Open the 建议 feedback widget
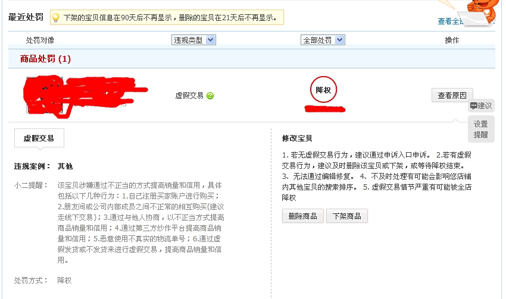 tap(481, 106)
